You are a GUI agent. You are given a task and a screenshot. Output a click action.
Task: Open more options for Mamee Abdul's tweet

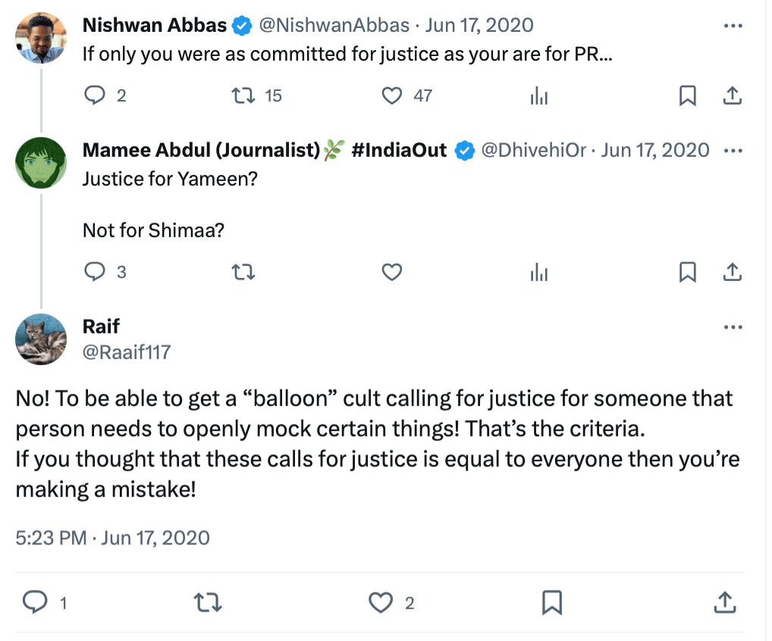732,150
